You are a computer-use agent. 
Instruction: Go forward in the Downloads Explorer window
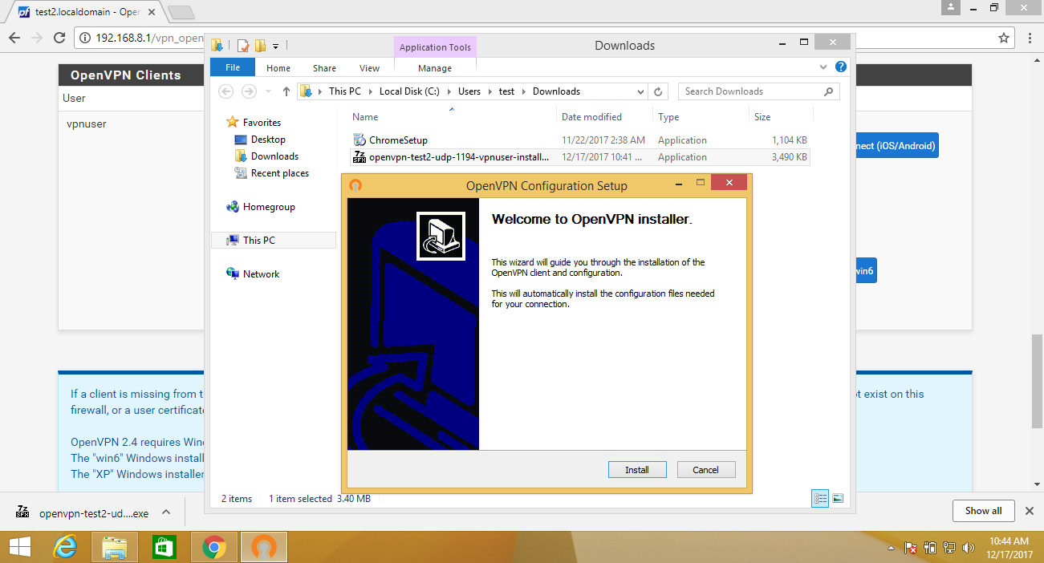click(250, 91)
